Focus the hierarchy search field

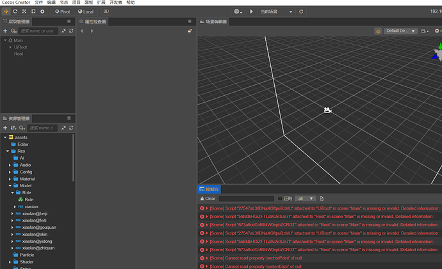point(38,31)
